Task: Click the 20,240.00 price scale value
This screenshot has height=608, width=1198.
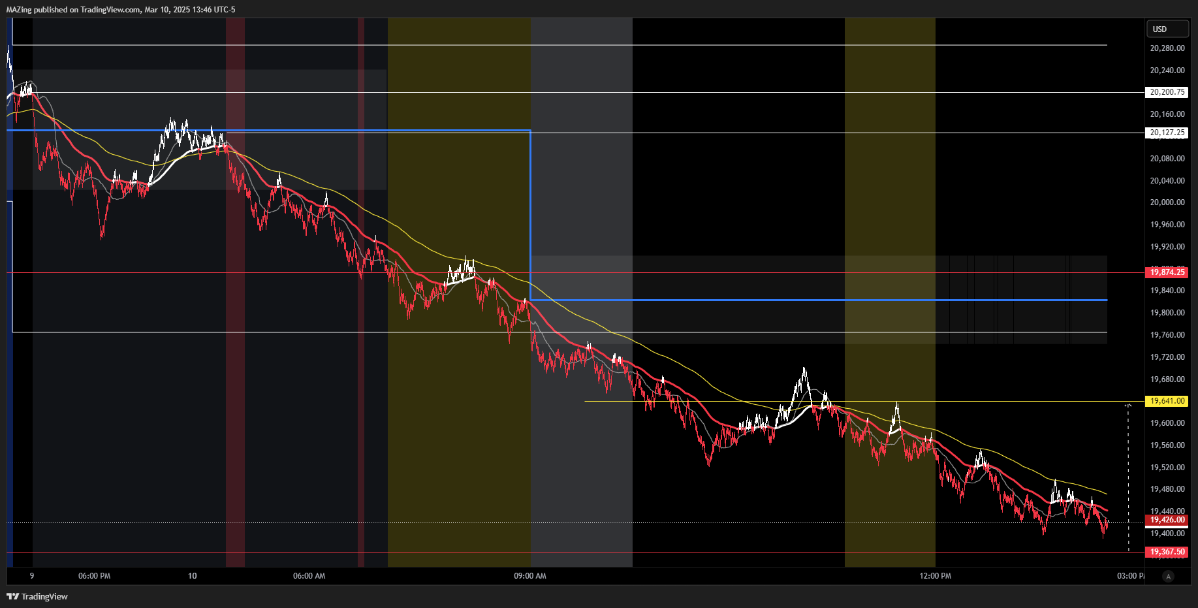Action: coord(1167,71)
